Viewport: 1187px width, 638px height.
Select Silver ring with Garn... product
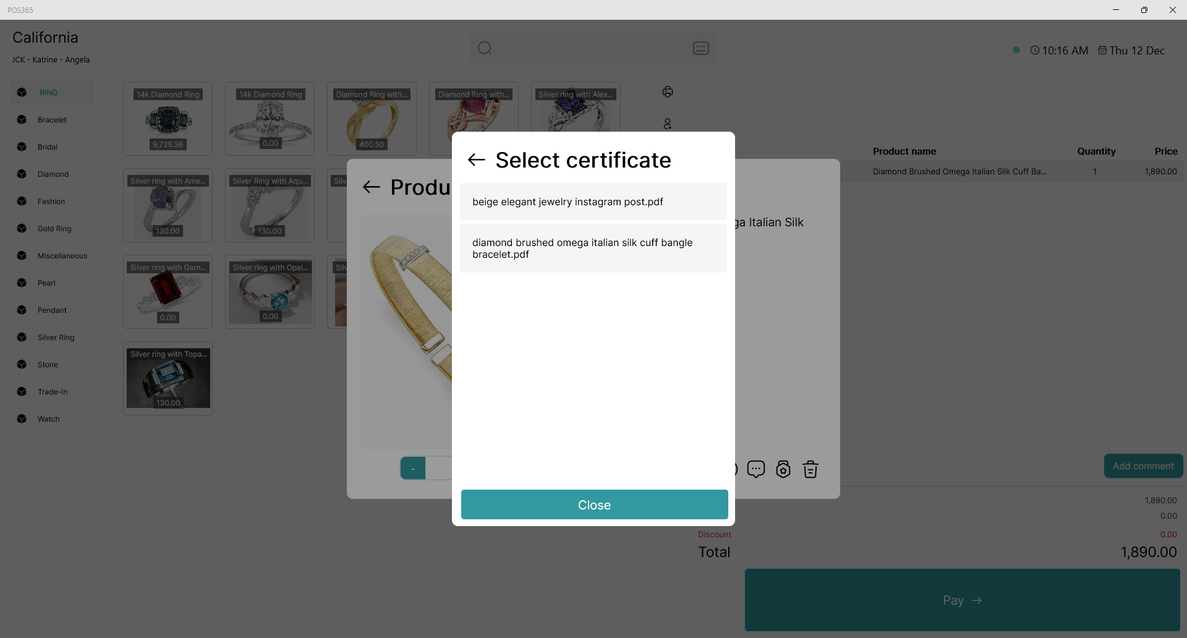click(168, 292)
